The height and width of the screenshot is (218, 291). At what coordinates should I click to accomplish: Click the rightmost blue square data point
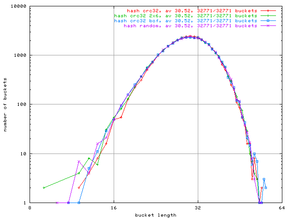tap(266, 188)
